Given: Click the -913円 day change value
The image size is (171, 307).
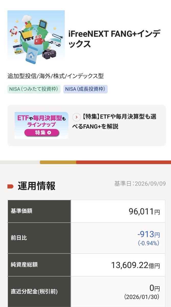Looking at the screenshot, I should click(149, 234).
